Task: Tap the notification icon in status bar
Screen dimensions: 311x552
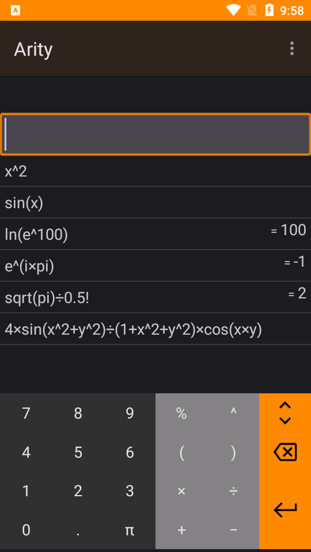Action: click(x=16, y=10)
